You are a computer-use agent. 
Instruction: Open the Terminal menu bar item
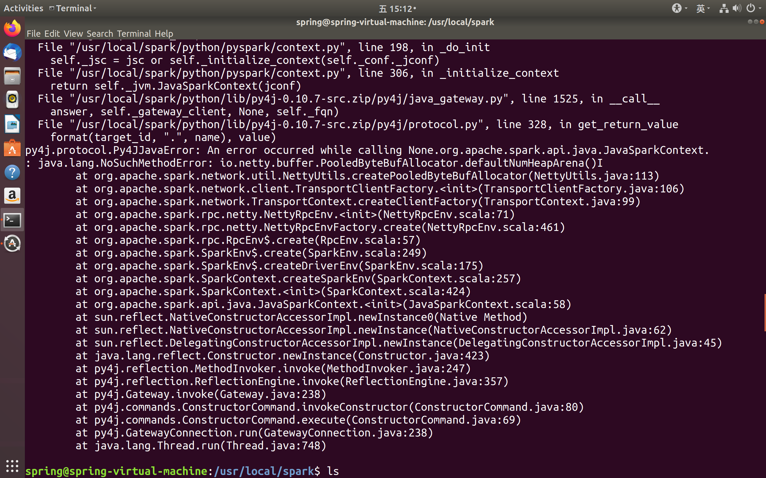tap(134, 33)
